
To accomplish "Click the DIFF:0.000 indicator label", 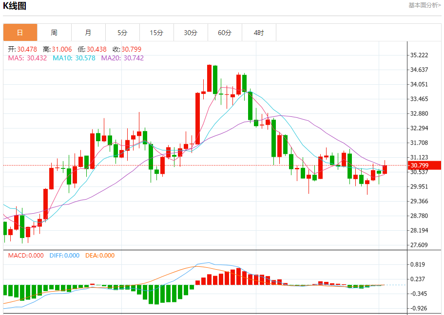I will coord(64,256).
